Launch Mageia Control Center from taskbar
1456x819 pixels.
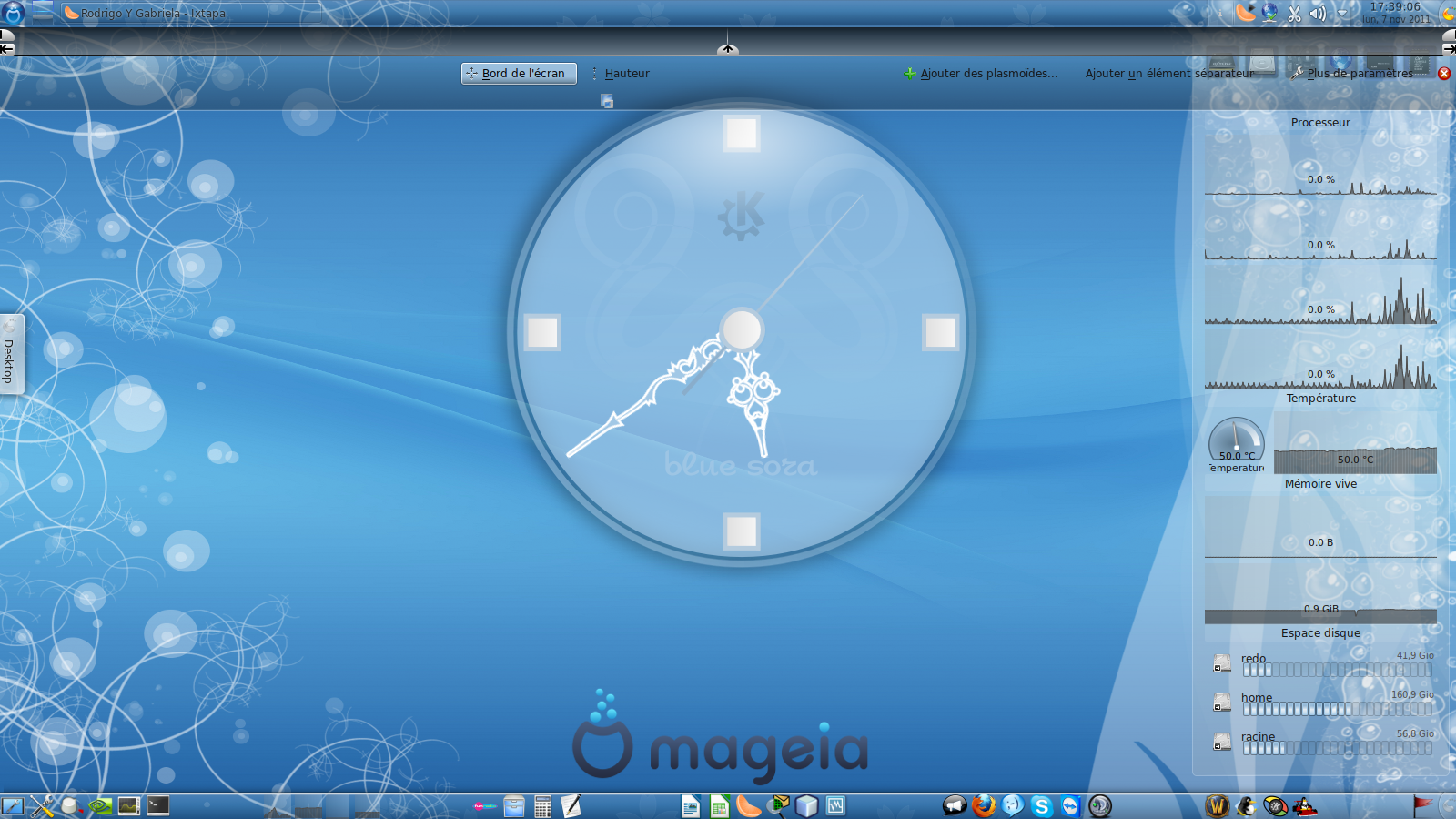coord(13,805)
